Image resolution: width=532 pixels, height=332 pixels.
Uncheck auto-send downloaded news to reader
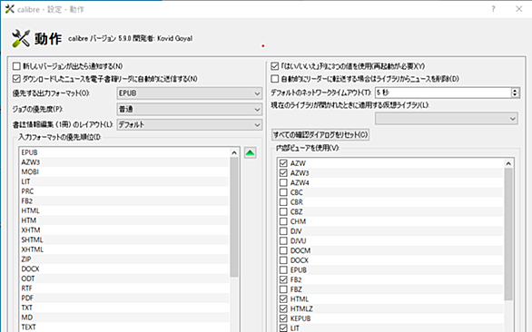tap(16, 79)
